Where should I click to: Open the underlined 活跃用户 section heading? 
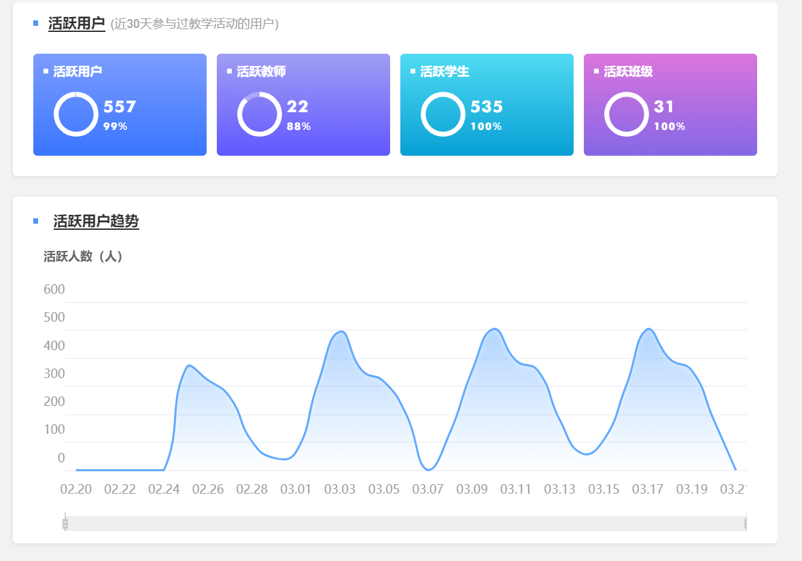point(76,24)
